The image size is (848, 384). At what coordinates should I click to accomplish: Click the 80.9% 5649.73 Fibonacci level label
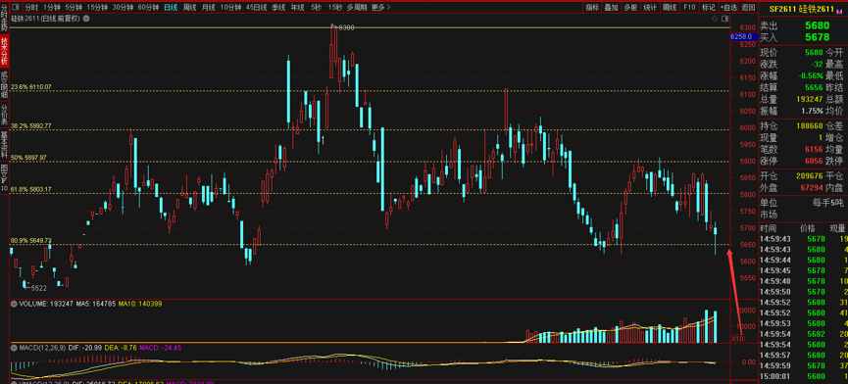click(31, 240)
